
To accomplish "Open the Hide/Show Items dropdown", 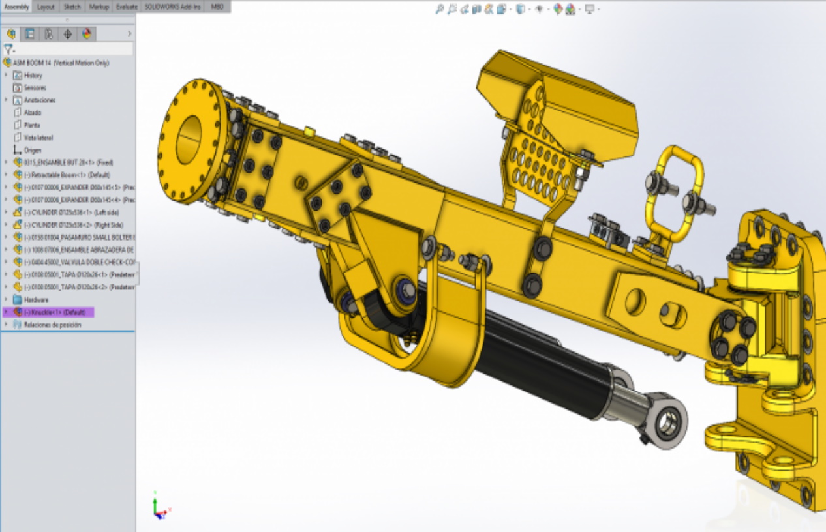I will point(540,9).
